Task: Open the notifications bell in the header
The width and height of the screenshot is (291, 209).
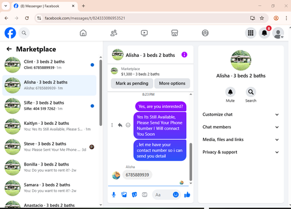Action: [264, 33]
